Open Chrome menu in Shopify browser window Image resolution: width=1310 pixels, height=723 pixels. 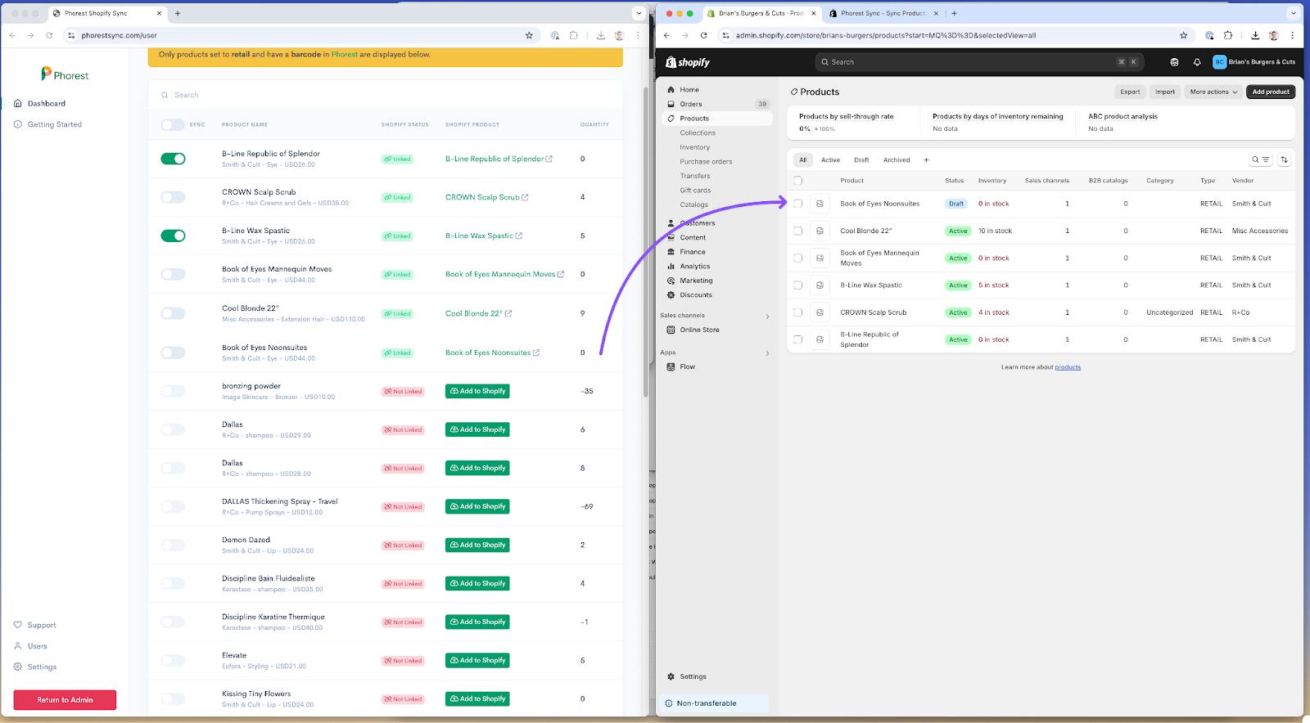pos(1293,35)
